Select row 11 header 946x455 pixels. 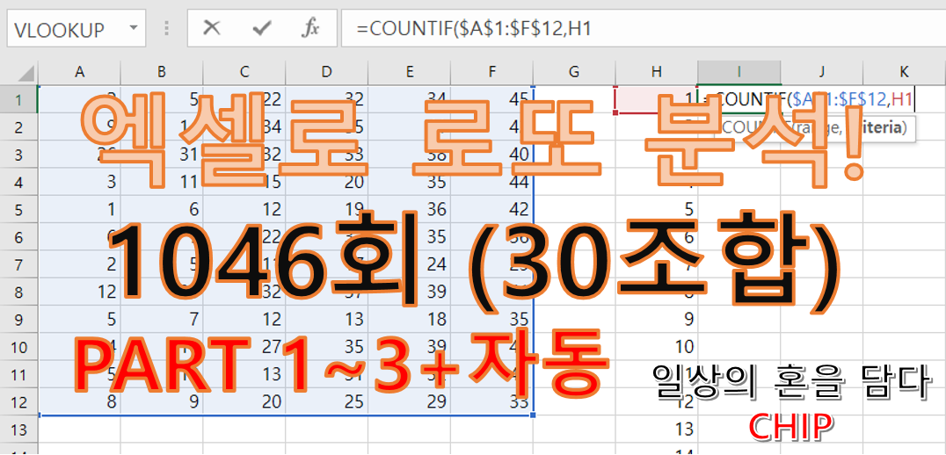[x=18, y=375]
